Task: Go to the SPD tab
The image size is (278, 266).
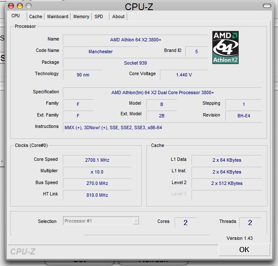Action: coord(100,16)
